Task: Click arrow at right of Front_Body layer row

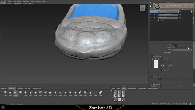Action: (x=191, y=12)
